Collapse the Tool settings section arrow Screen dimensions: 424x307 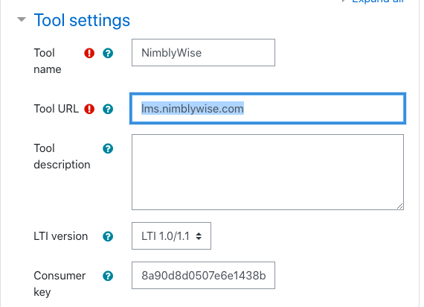pos(22,19)
